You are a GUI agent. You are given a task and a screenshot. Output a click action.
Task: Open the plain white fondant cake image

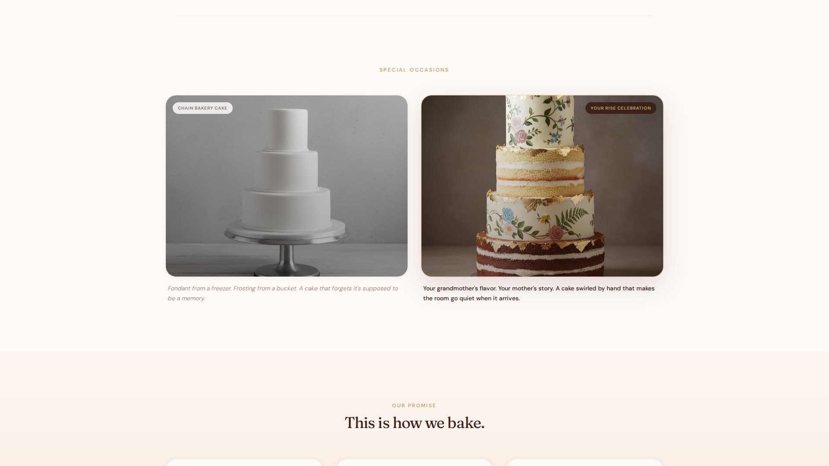[x=287, y=186]
